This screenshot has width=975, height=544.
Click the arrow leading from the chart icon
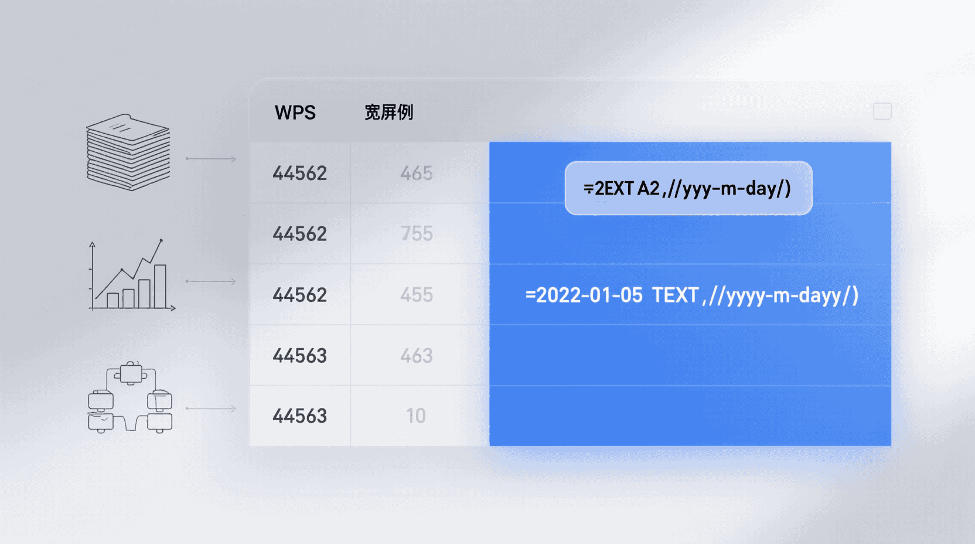(x=211, y=280)
